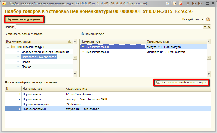The image size is (217, 133).
Task: Open the calendar icon in title bar
Action: (x=181, y=3)
